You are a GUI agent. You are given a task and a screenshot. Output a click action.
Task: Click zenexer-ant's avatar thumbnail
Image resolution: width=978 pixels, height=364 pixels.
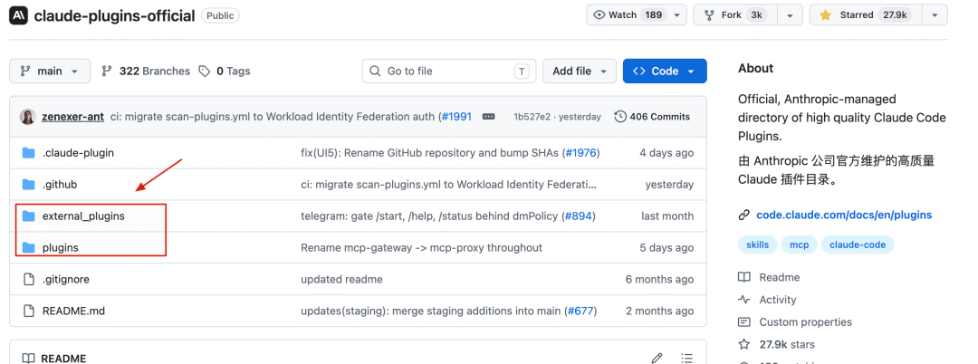pyautogui.click(x=28, y=117)
